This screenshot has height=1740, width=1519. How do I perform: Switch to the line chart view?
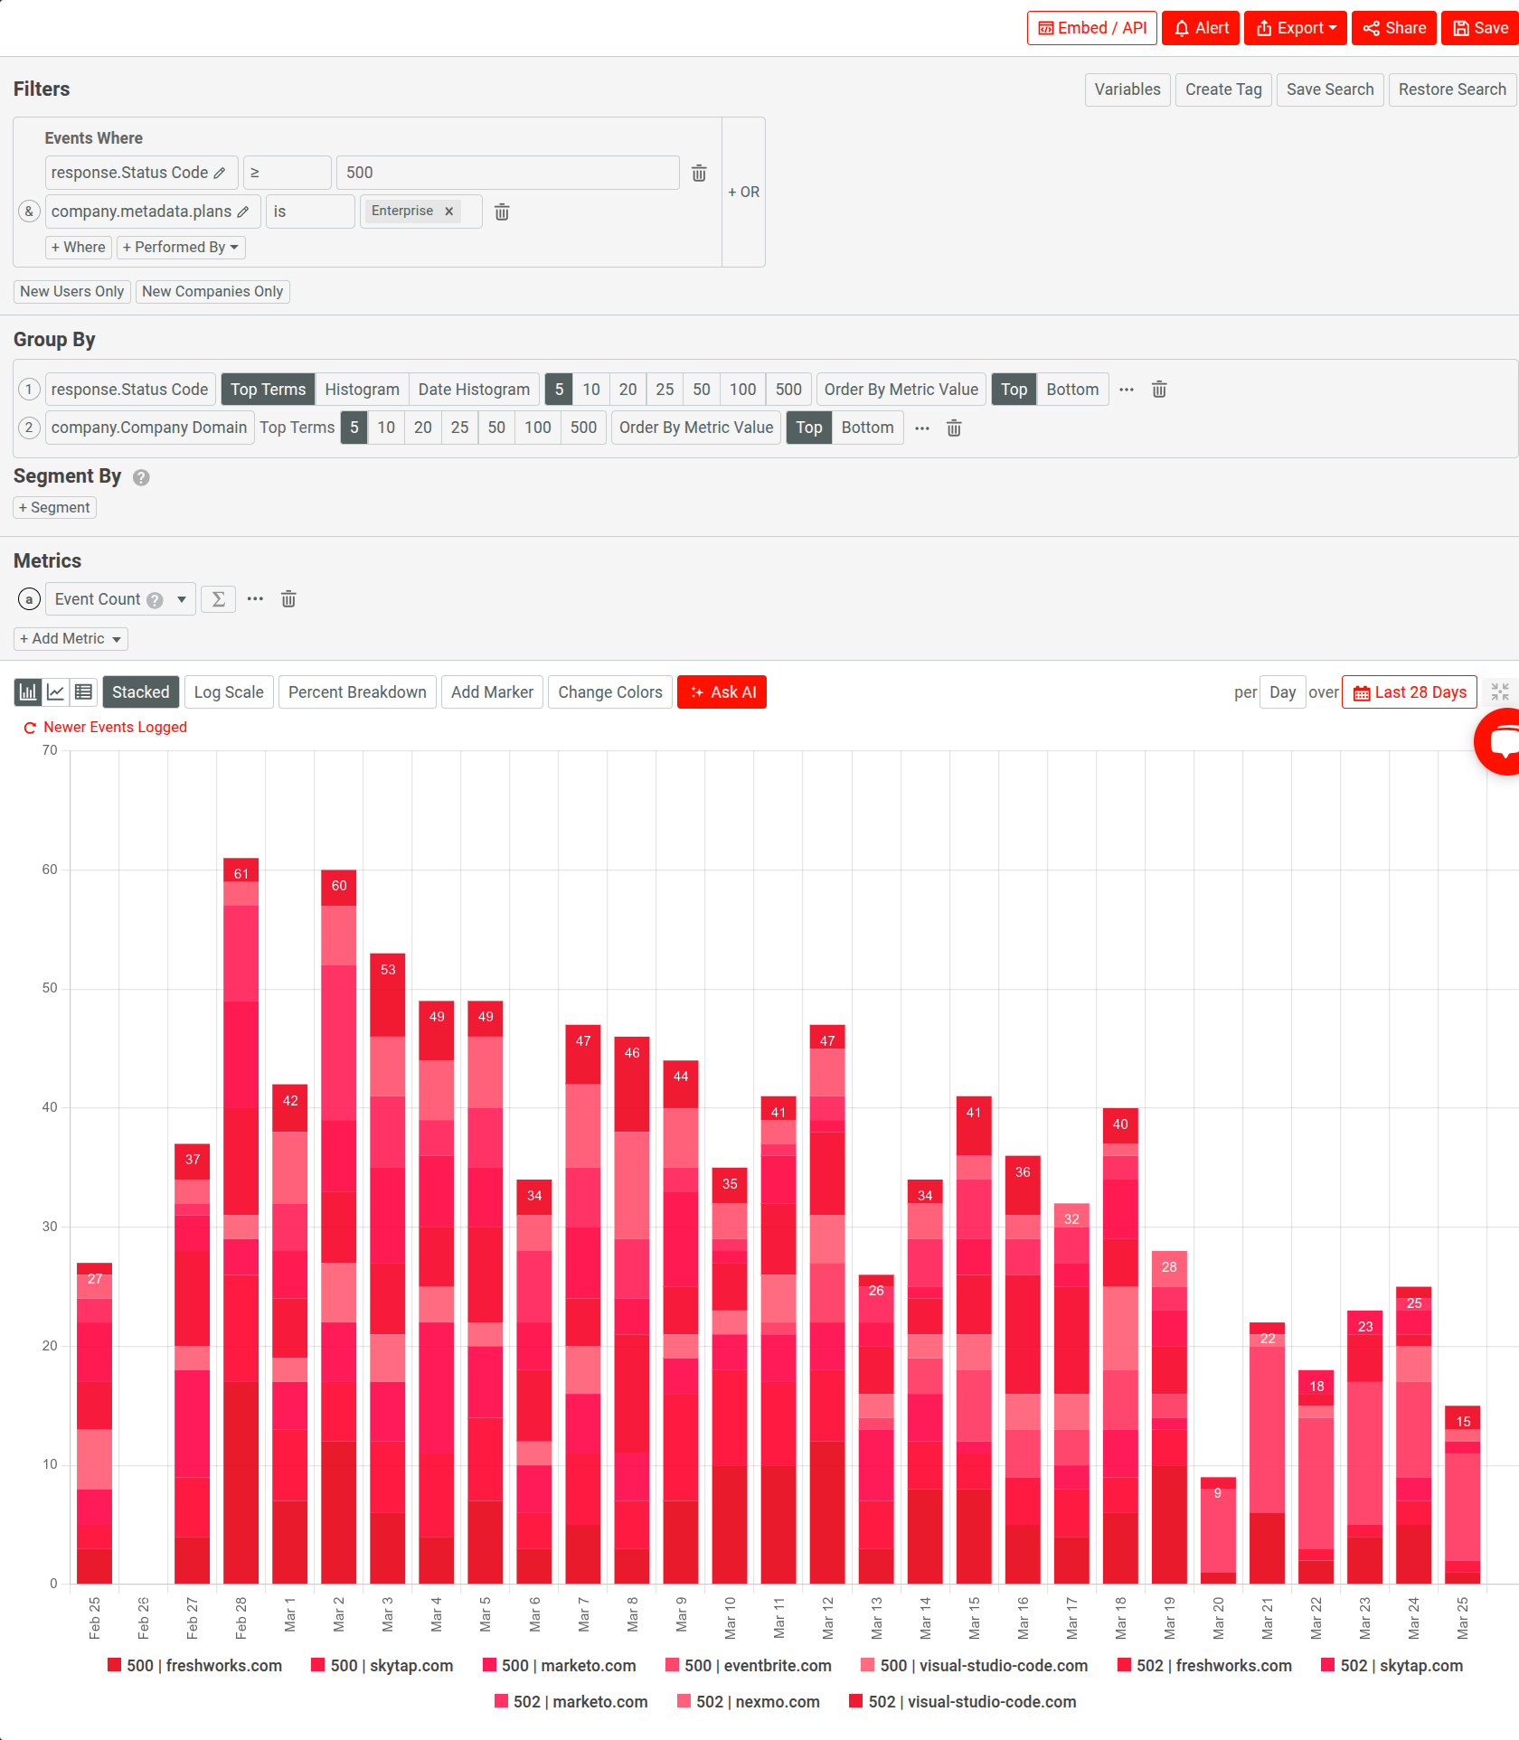coord(55,691)
